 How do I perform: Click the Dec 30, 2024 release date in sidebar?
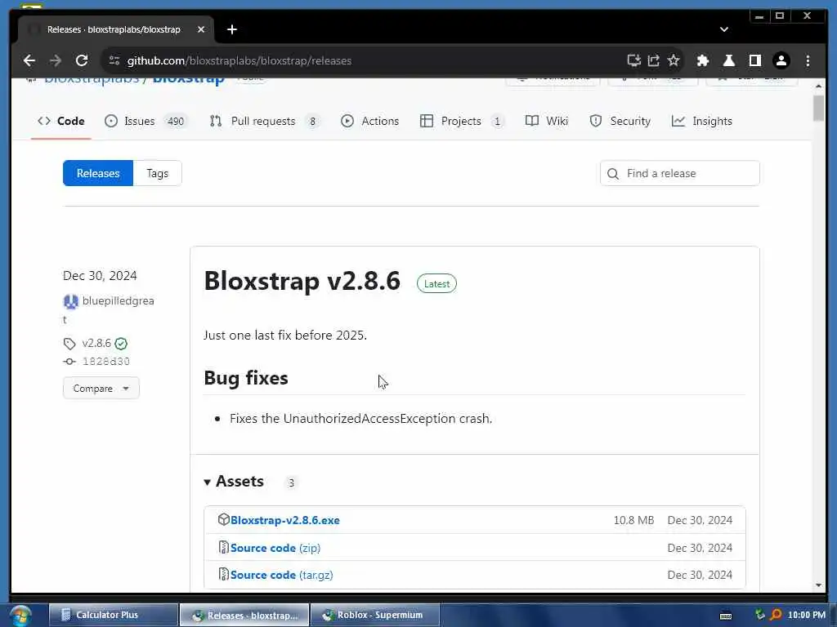(x=100, y=276)
